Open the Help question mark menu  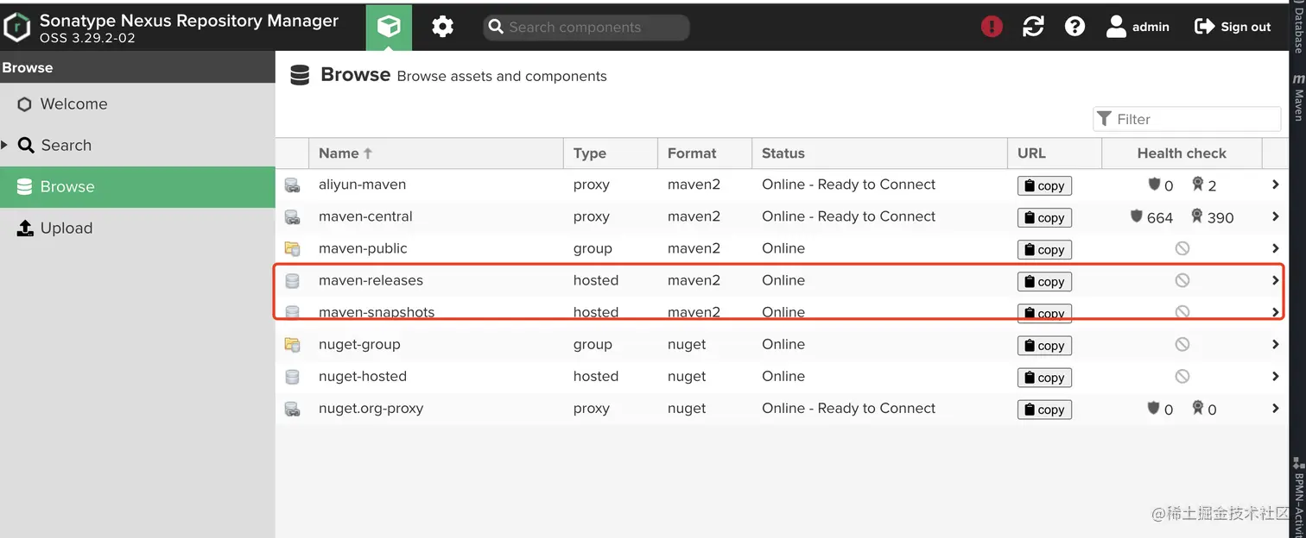[x=1075, y=27]
